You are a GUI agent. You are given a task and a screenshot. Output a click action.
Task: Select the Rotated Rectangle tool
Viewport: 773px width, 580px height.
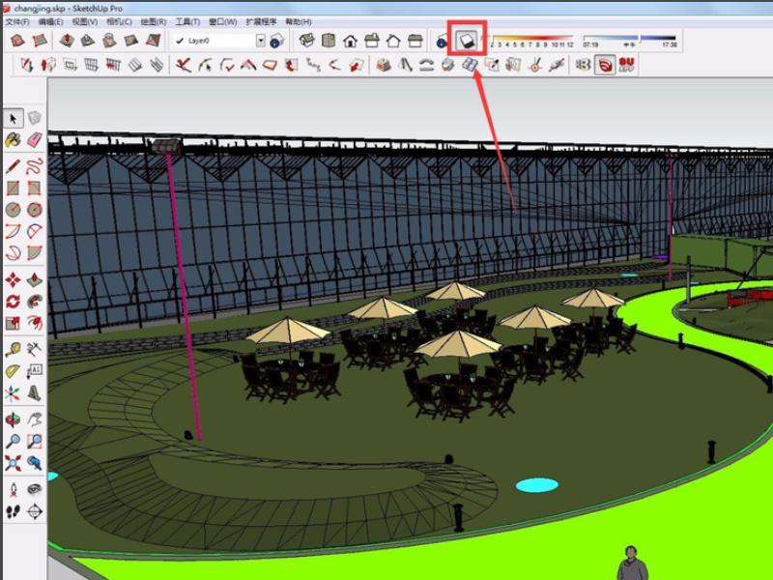(34, 188)
